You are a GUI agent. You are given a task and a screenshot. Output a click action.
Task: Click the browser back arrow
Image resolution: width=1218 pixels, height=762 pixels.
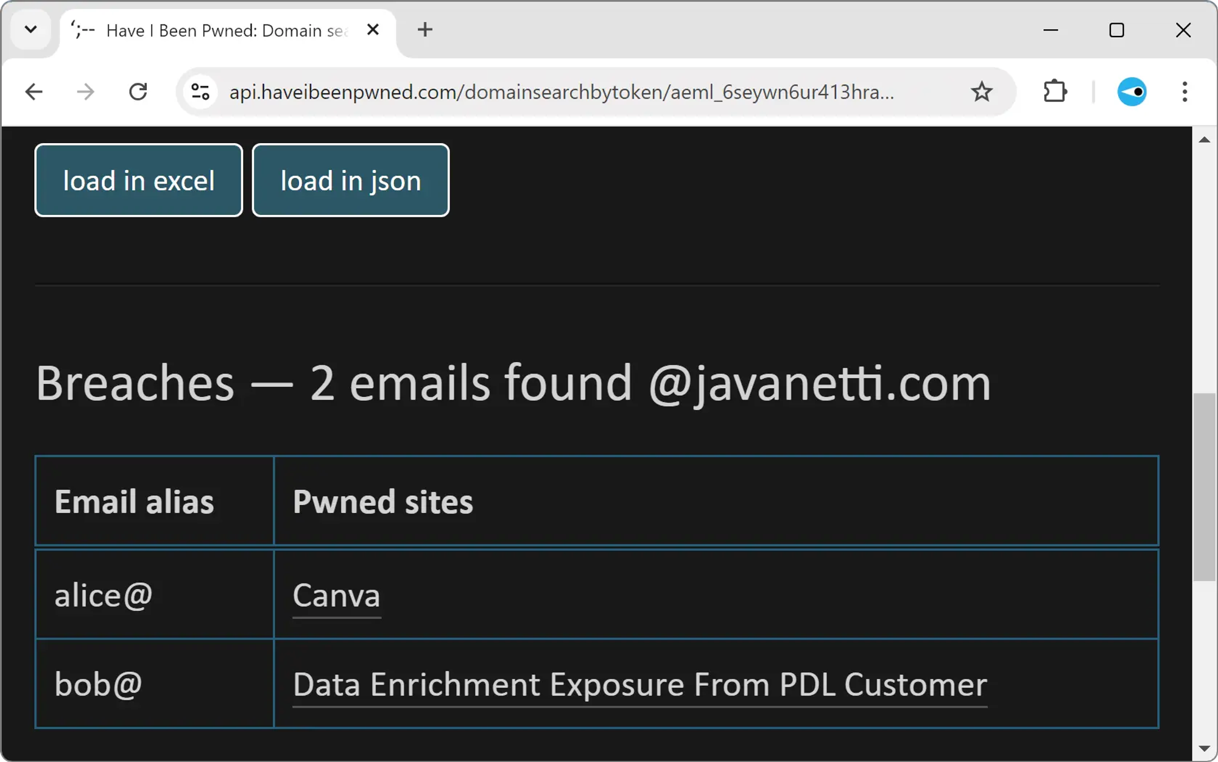click(x=34, y=92)
